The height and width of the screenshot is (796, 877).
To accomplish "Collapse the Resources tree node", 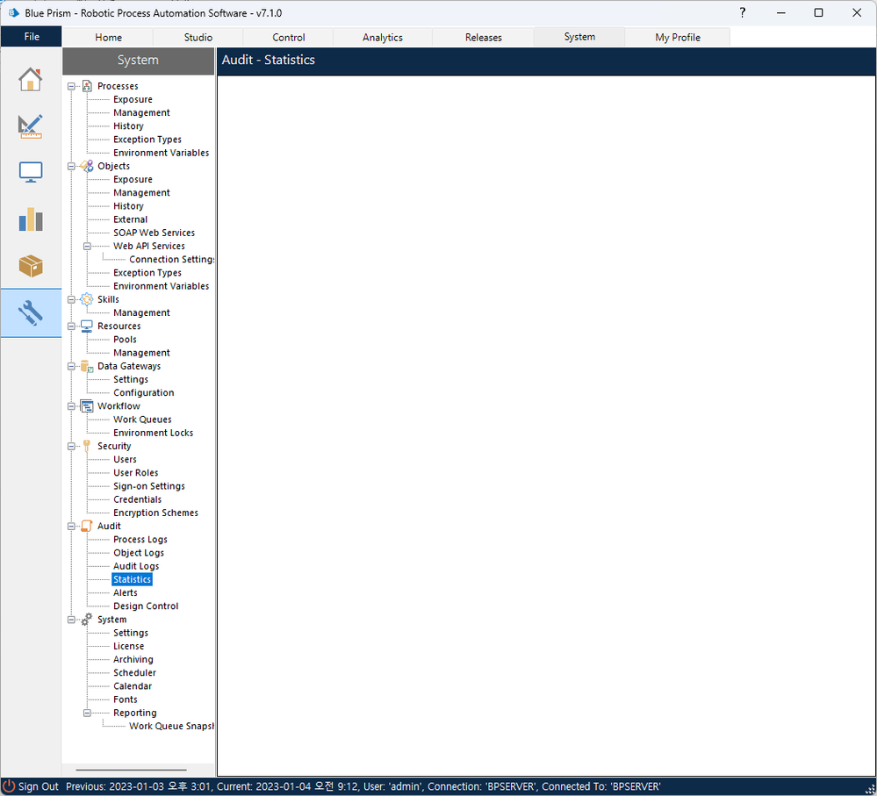I will [71, 326].
